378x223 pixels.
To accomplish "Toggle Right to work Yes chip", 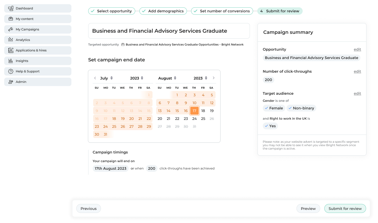I will pyautogui.click(x=270, y=126).
